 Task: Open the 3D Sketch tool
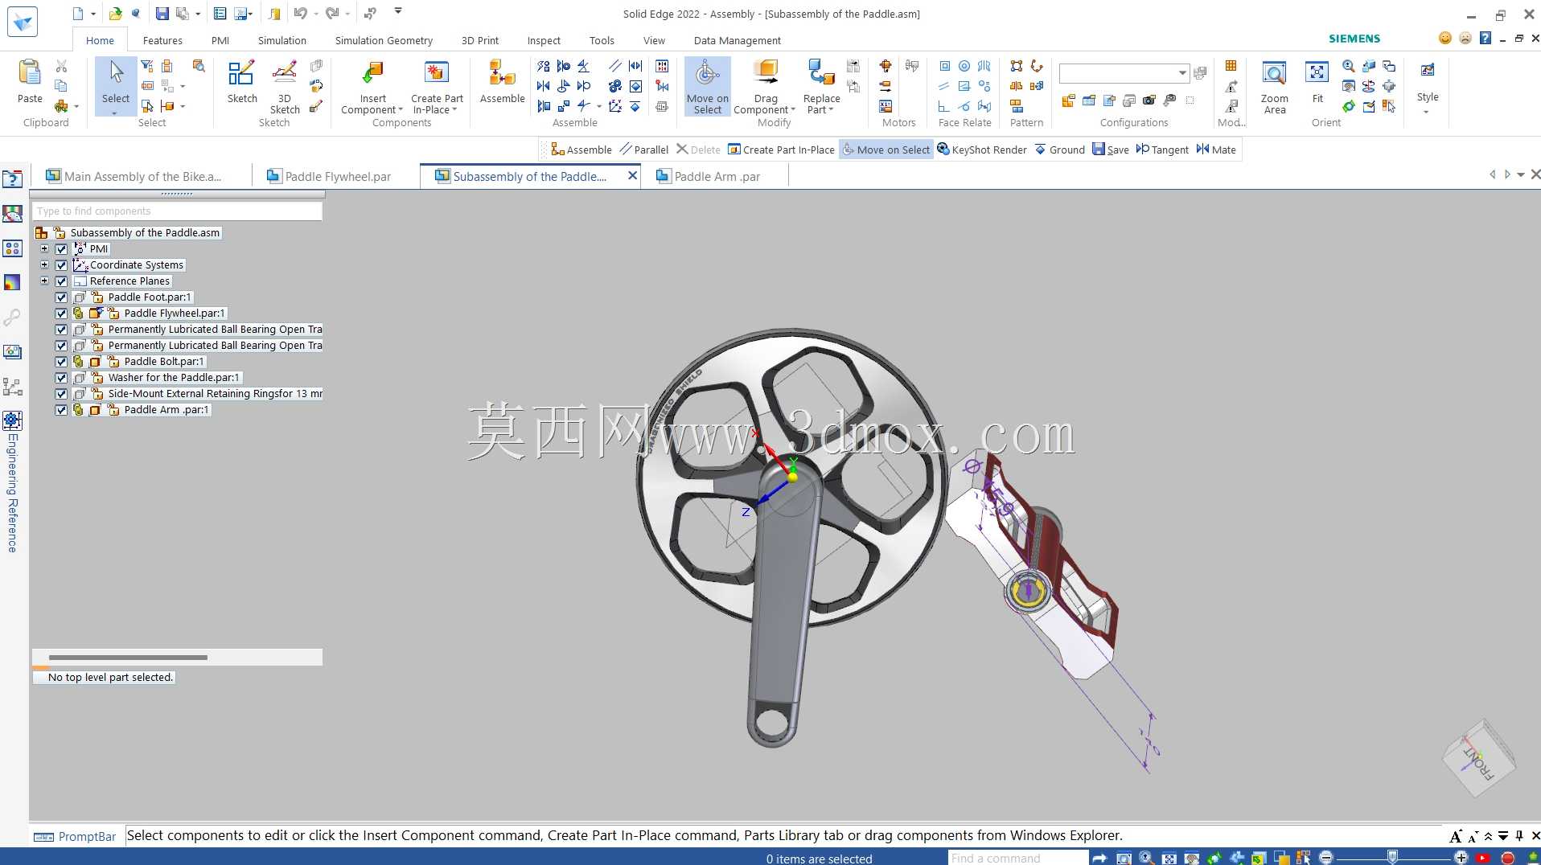pos(285,74)
